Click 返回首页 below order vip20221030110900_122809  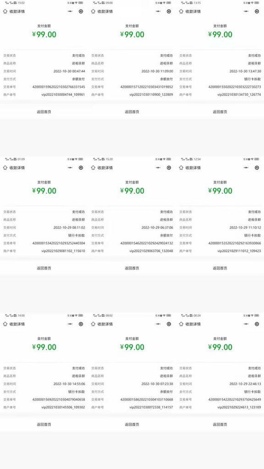click(x=132, y=112)
